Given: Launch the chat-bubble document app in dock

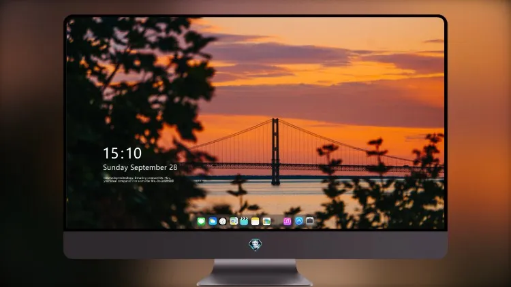Looking at the screenshot, I should coord(234,222).
